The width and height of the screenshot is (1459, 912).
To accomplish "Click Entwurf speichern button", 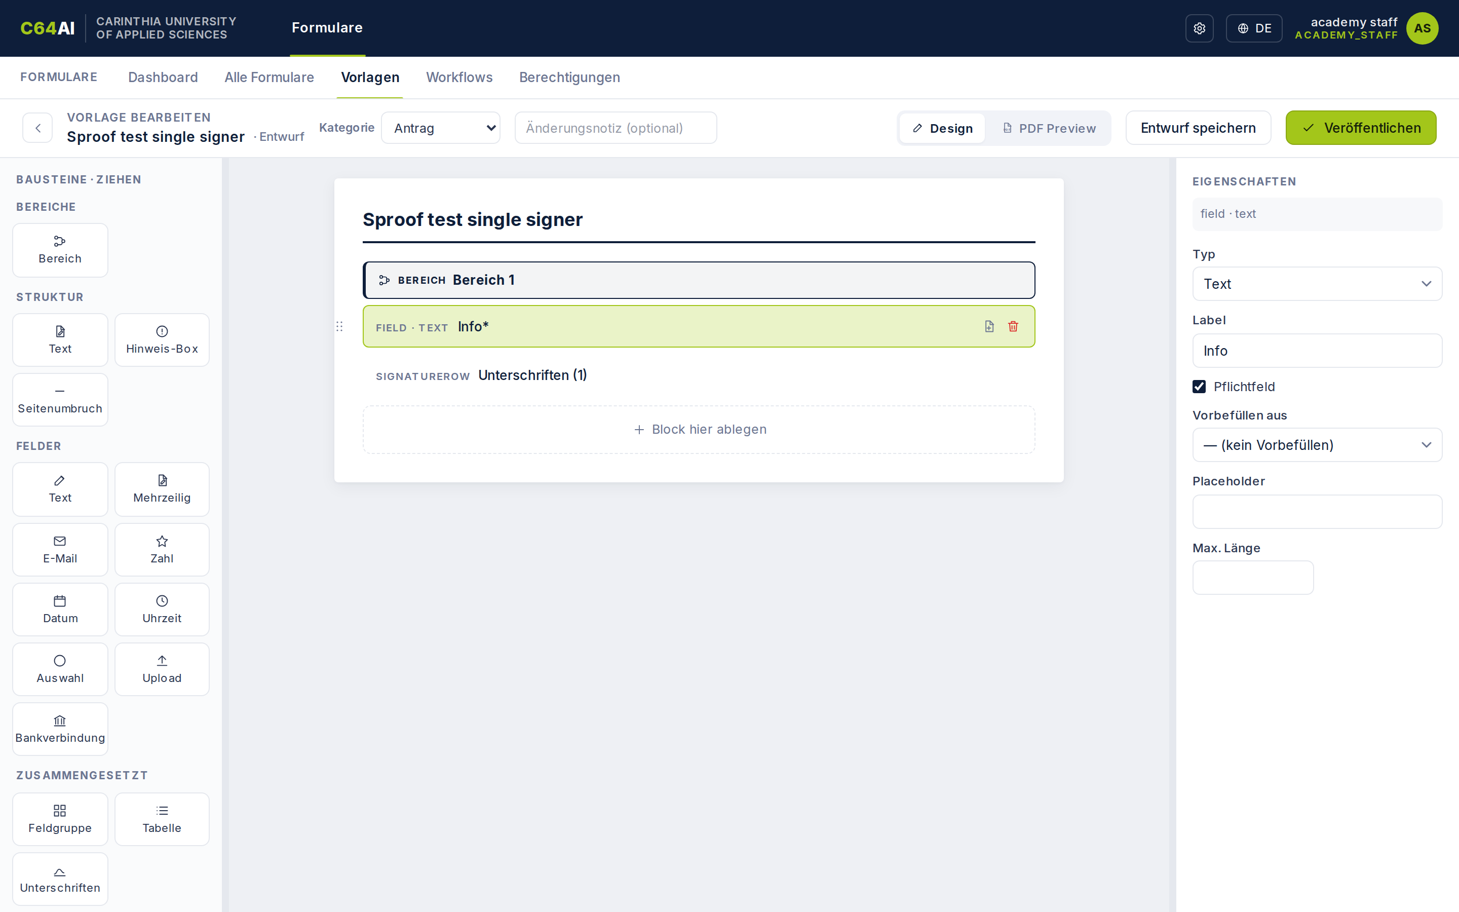I will click(1198, 128).
